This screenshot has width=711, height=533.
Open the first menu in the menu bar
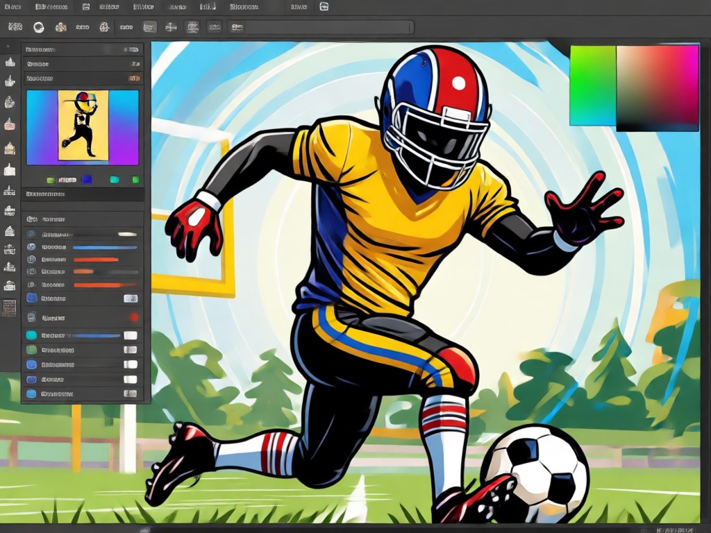[12, 7]
